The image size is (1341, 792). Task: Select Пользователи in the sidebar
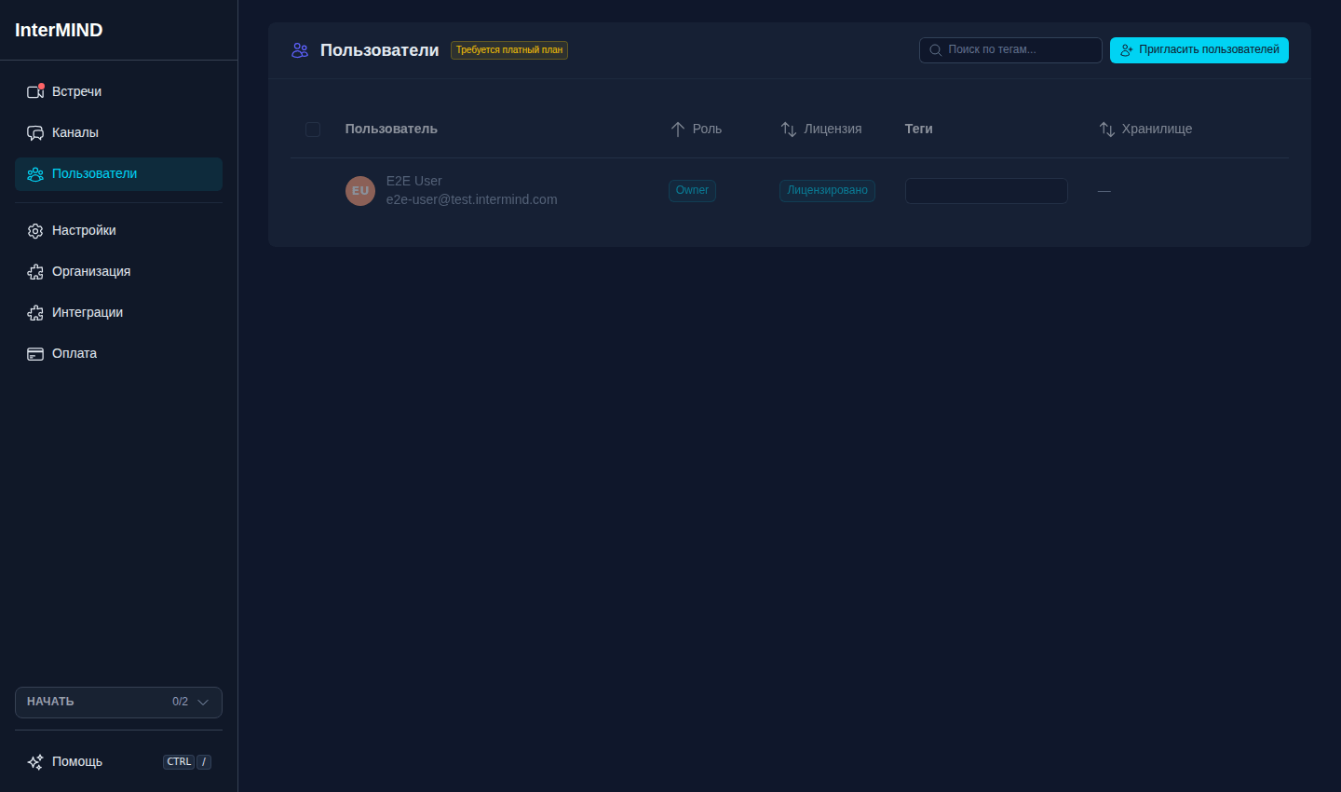(118, 174)
